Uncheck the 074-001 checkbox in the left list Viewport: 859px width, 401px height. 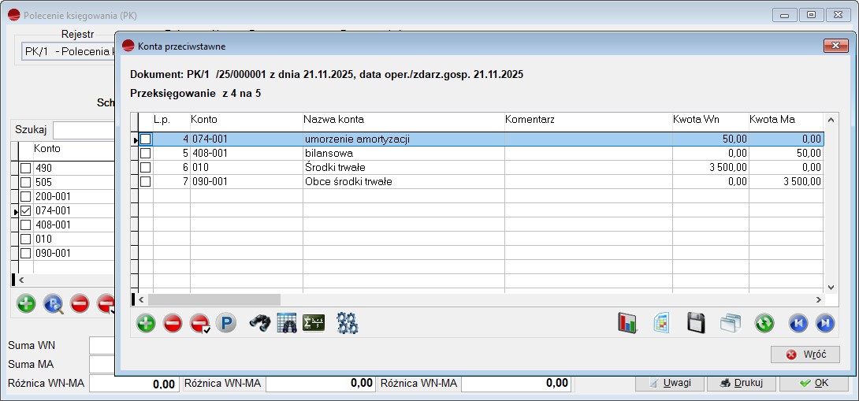(26, 211)
